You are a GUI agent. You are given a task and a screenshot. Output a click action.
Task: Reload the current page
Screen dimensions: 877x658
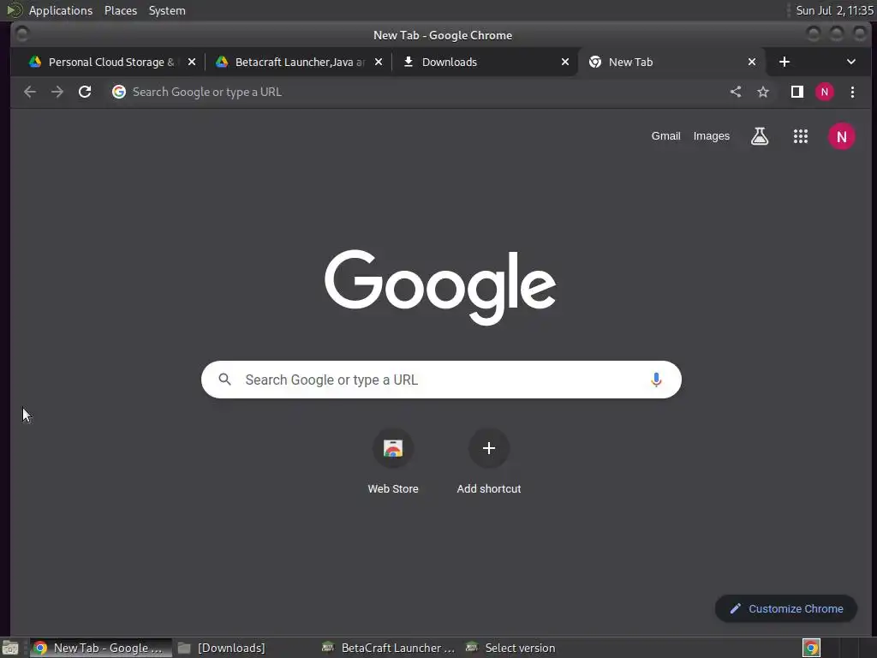click(x=85, y=92)
